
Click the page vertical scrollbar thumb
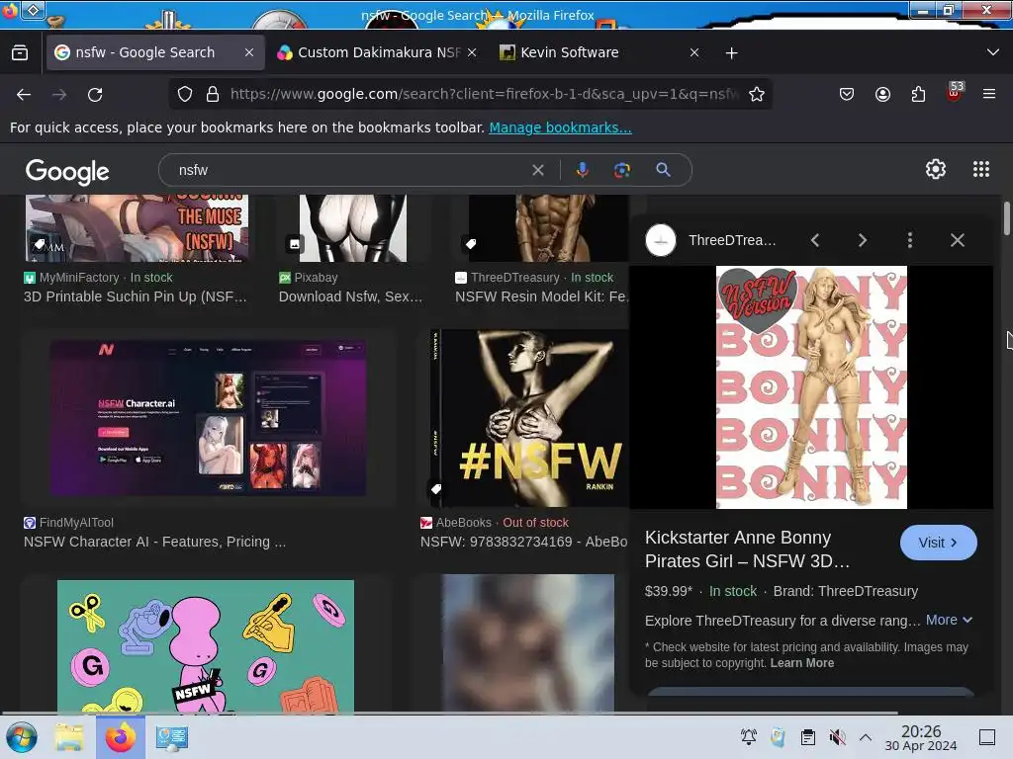point(1006,218)
